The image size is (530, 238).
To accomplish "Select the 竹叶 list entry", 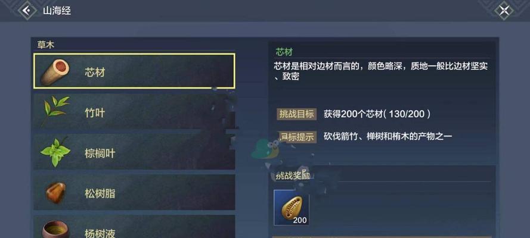I will point(134,112).
